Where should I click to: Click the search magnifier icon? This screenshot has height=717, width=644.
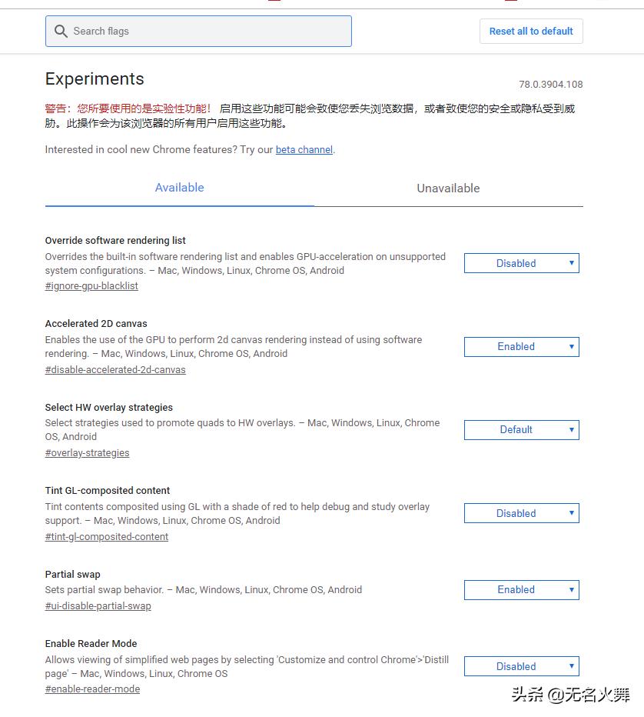[61, 32]
